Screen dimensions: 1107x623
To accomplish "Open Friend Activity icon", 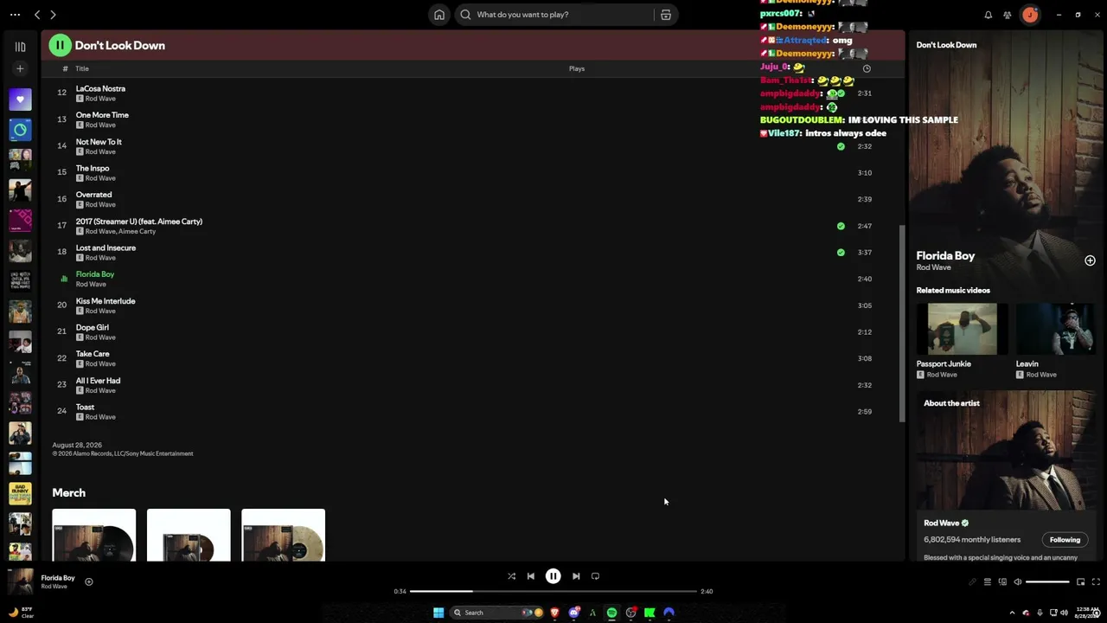I will pyautogui.click(x=1008, y=15).
